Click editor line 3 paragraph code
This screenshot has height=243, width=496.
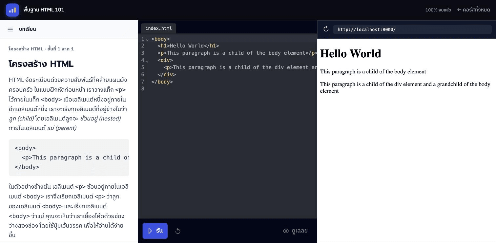[237, 53]
